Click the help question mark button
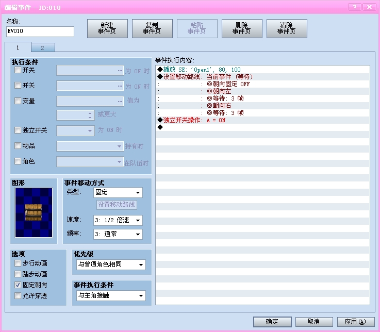This screenshot has height=332, width=380. point(355,7)
